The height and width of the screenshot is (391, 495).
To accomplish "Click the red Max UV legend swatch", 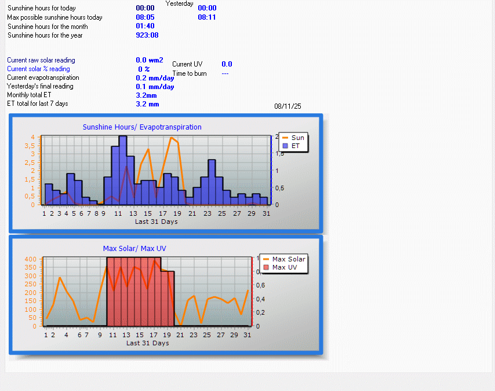I will [x=266, y=267].
